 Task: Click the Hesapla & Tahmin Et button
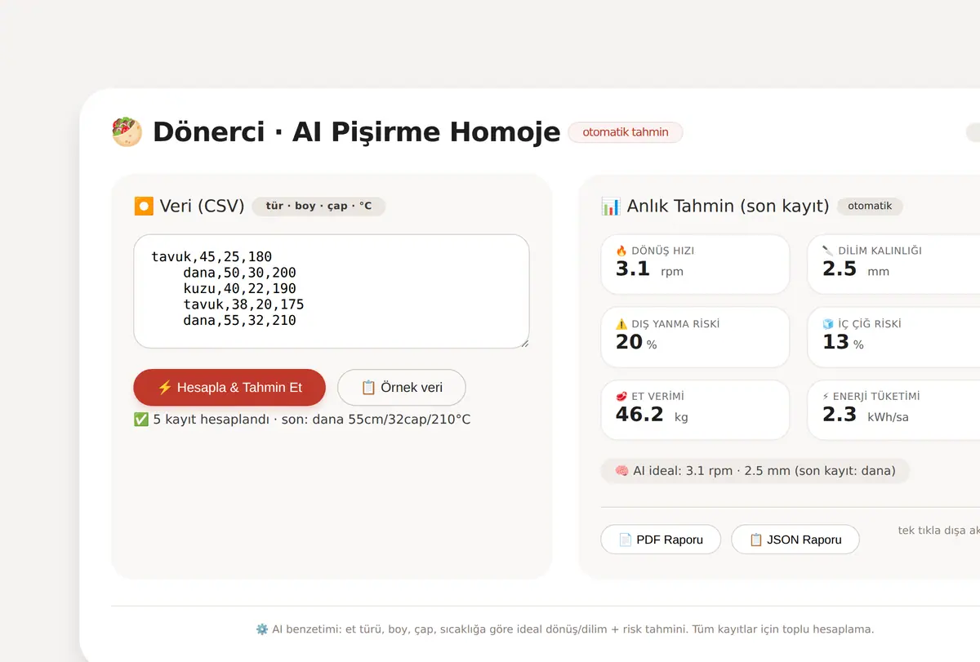[x=229, y=387]
